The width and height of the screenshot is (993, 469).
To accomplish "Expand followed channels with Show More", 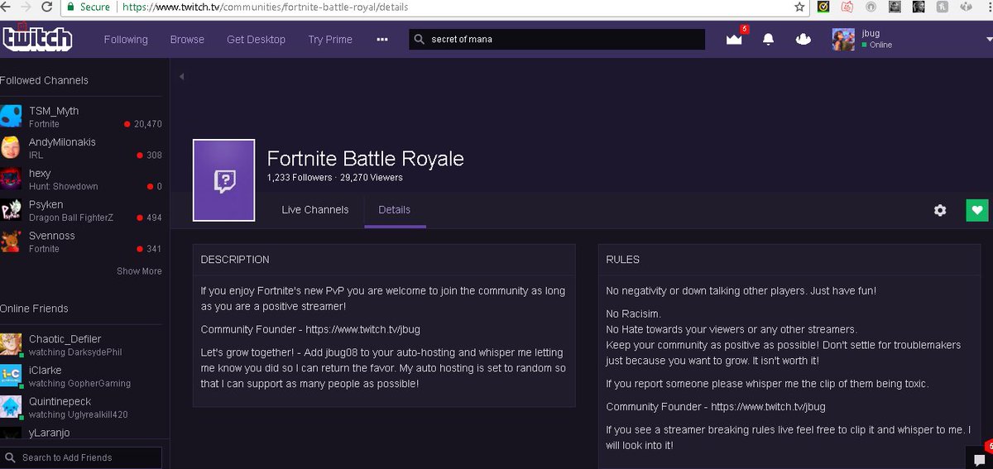I will tap(139, 271).
